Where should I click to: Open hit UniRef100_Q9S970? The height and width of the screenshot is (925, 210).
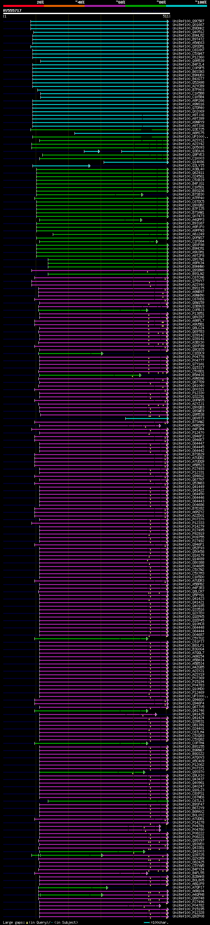point(188,772)
